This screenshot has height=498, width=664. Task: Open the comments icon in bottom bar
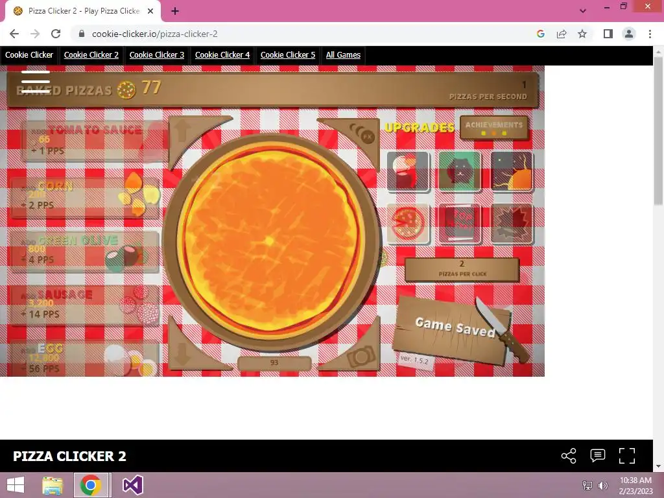[597, 456]
